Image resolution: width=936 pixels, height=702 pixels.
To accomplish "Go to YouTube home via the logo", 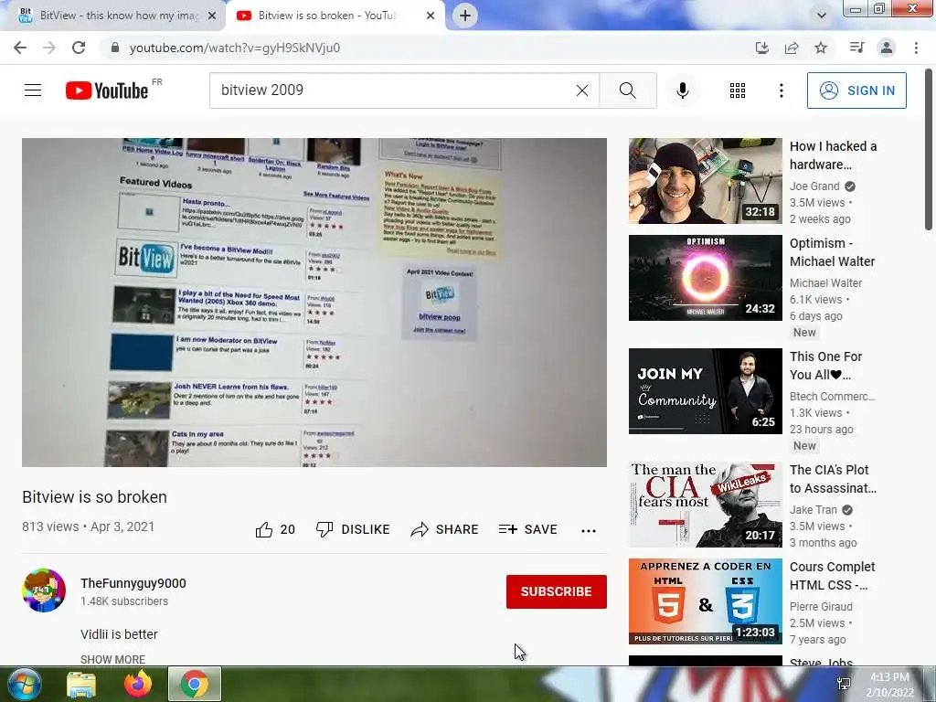I will 108,90.
